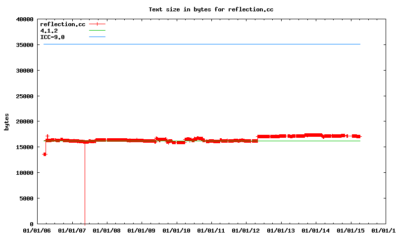This screenshot has height=237, width=396.
Task: Select the 20000 y-axis tick label
Action: pyautogui.click(x=24, y=121)
